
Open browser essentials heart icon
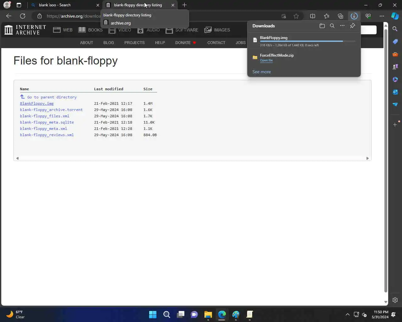368,16
